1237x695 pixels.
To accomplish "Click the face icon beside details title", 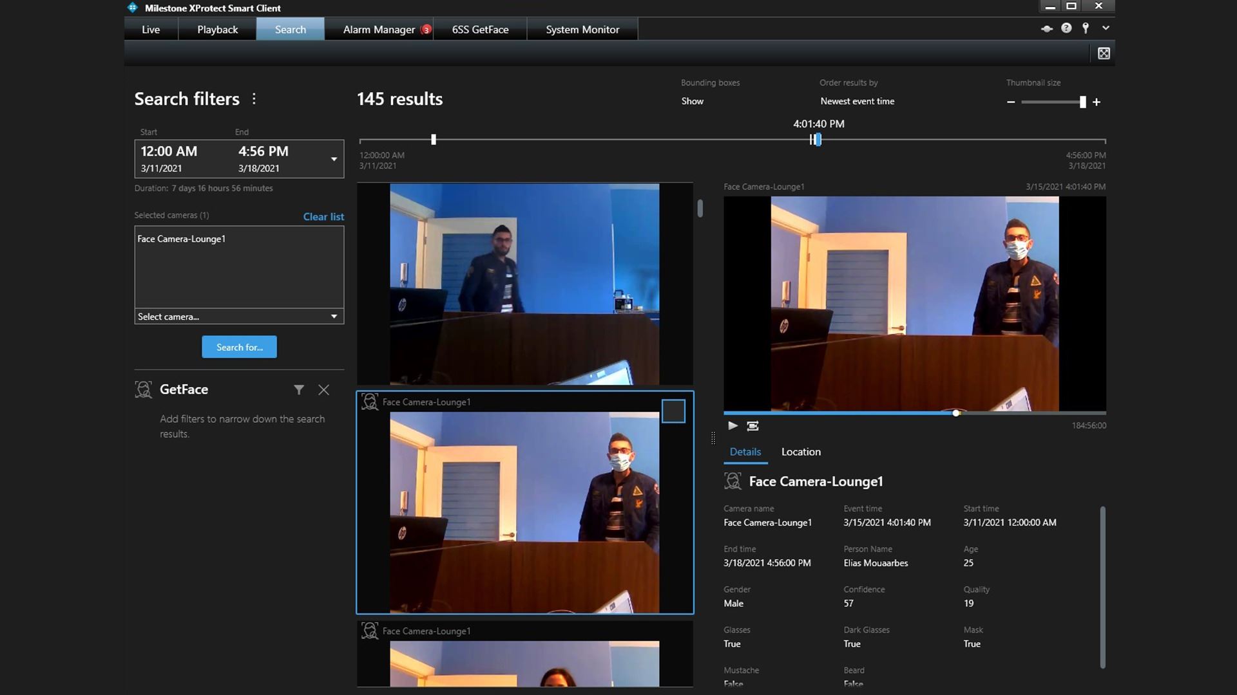I will [733, 481].
